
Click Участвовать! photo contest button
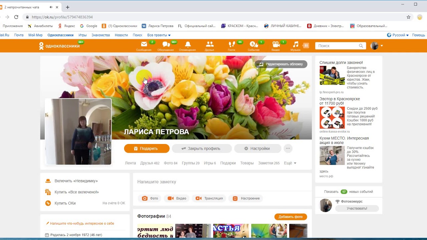pyautogui.click(x=357, y=208)
